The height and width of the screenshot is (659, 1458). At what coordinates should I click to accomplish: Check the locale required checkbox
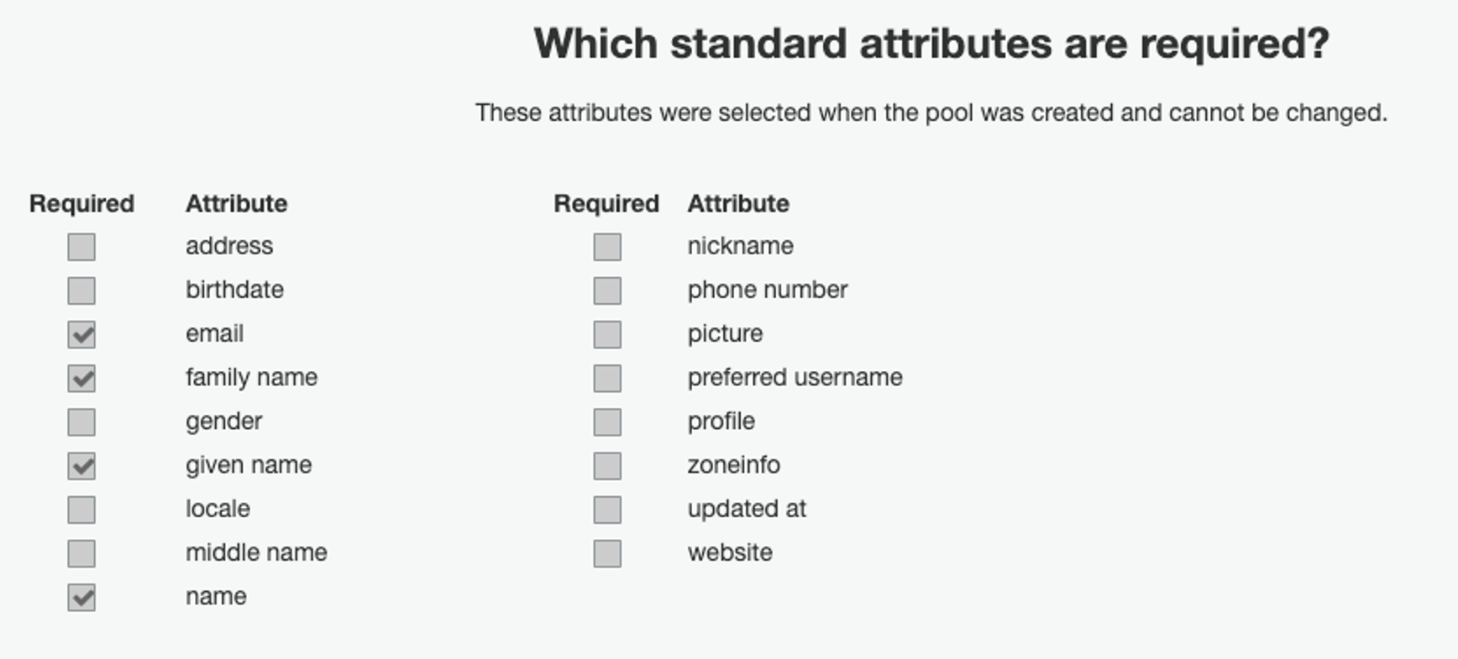81,510
